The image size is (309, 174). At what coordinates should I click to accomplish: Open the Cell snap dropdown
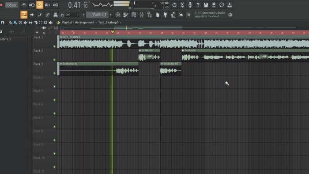tap(72, 15)
